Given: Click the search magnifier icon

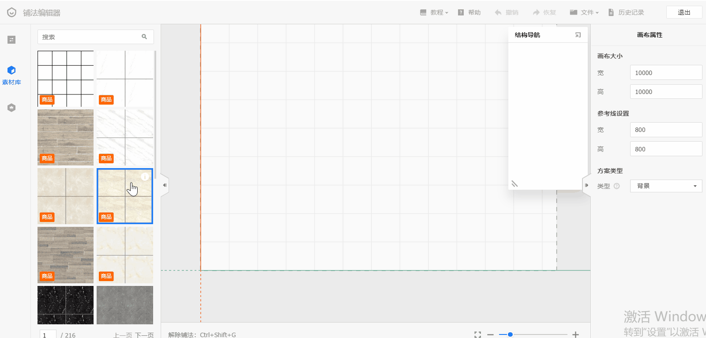Looking at the screenshot, I should pyautogui.click(x=144, y=37).
